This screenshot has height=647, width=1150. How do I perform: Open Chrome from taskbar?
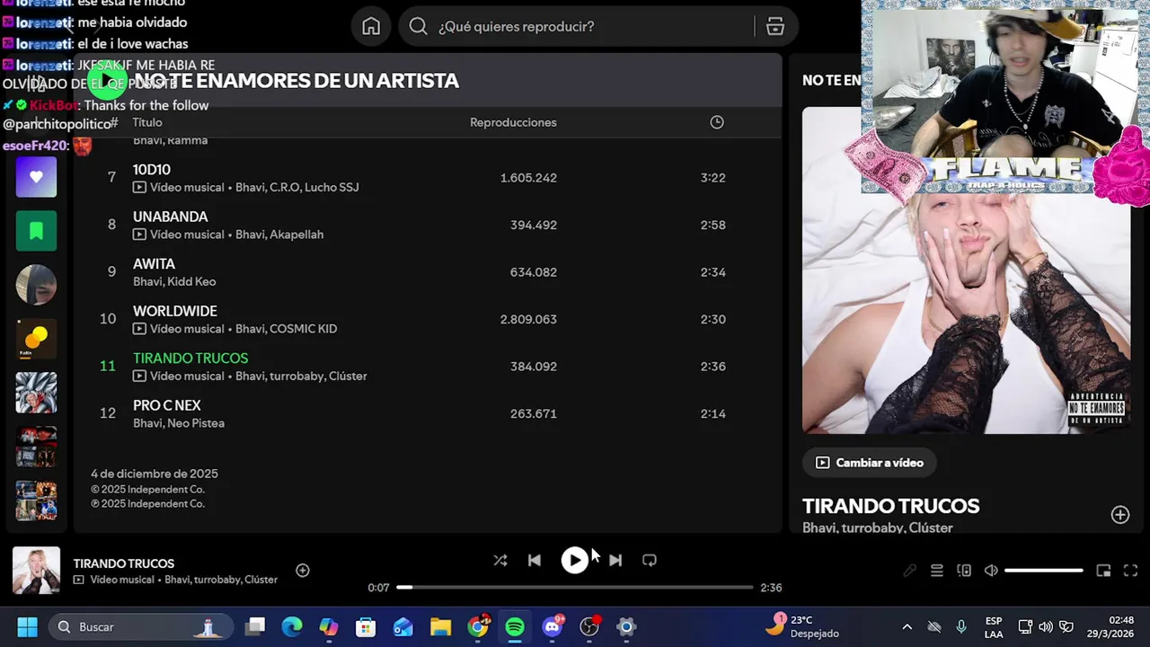pos(478,626)
